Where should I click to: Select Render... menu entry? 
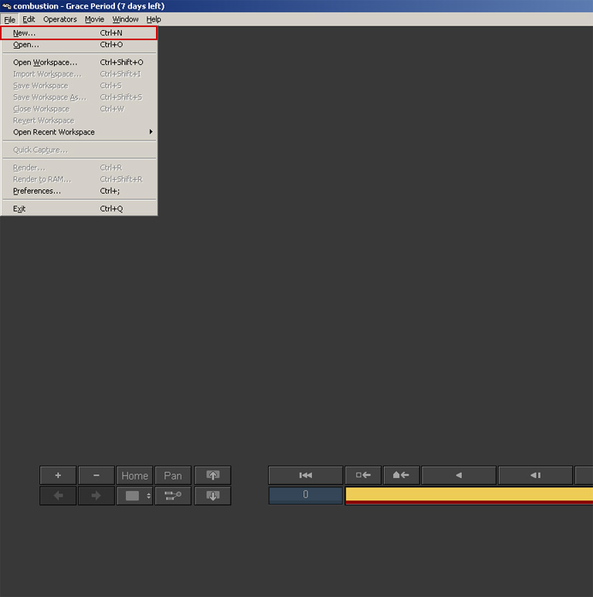coord(80,168)
